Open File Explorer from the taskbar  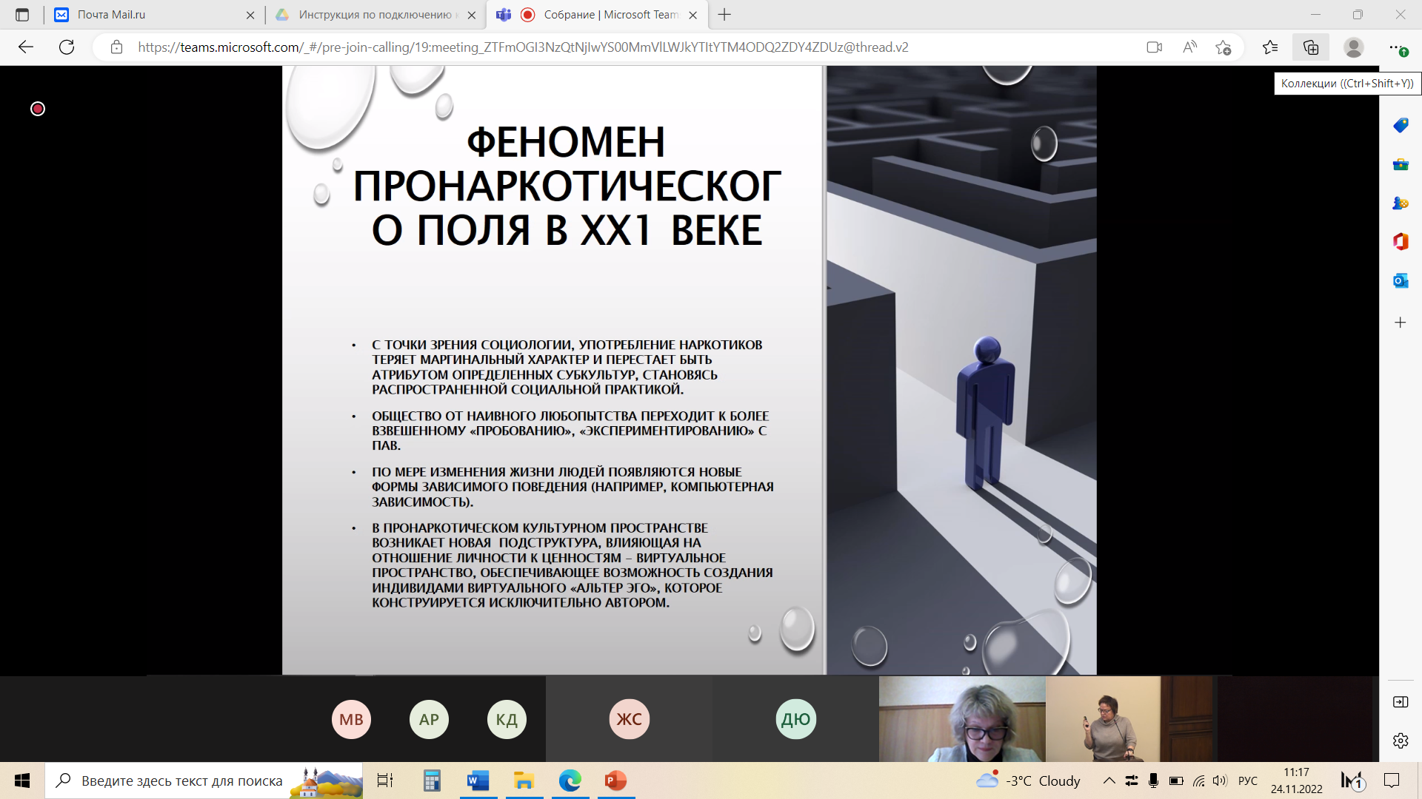(x=524, y=781)
